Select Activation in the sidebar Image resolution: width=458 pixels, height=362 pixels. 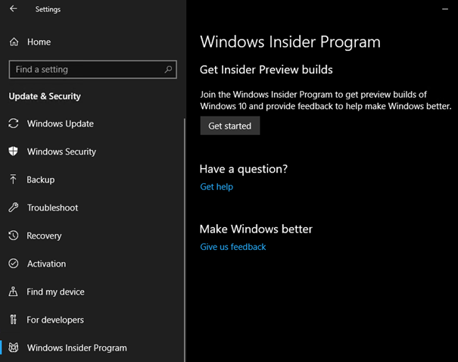[x=46, y=264]
